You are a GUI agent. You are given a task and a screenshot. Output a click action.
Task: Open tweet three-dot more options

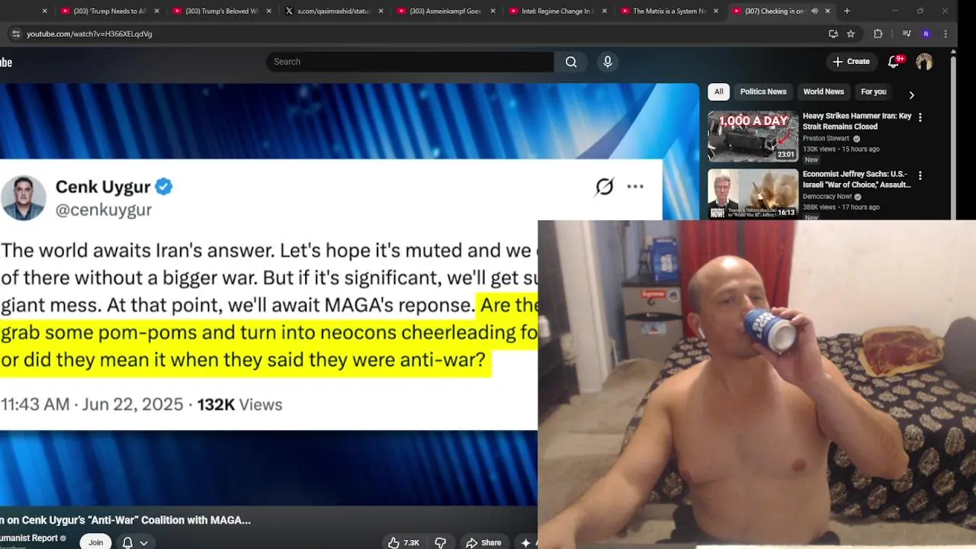coord(635,187)
